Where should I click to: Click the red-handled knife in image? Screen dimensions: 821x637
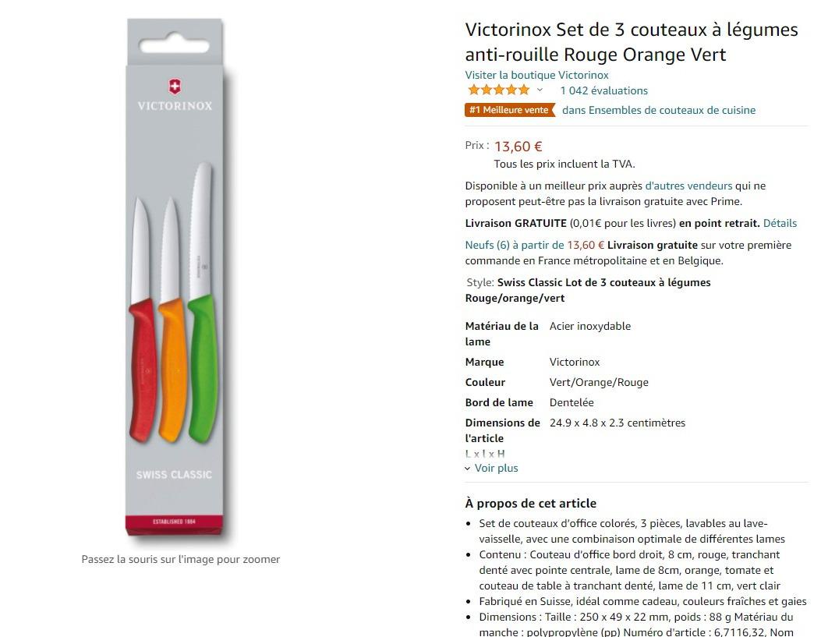[x=143, y=320]
